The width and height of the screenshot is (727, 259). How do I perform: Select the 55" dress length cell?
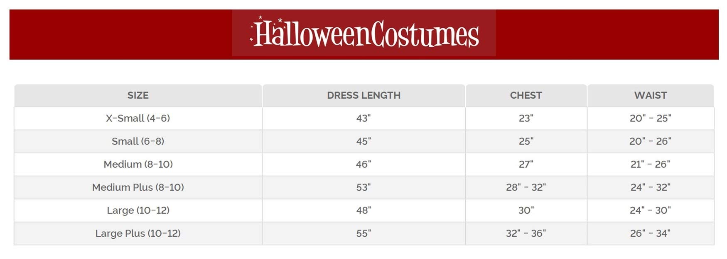(x=363, y=233)
